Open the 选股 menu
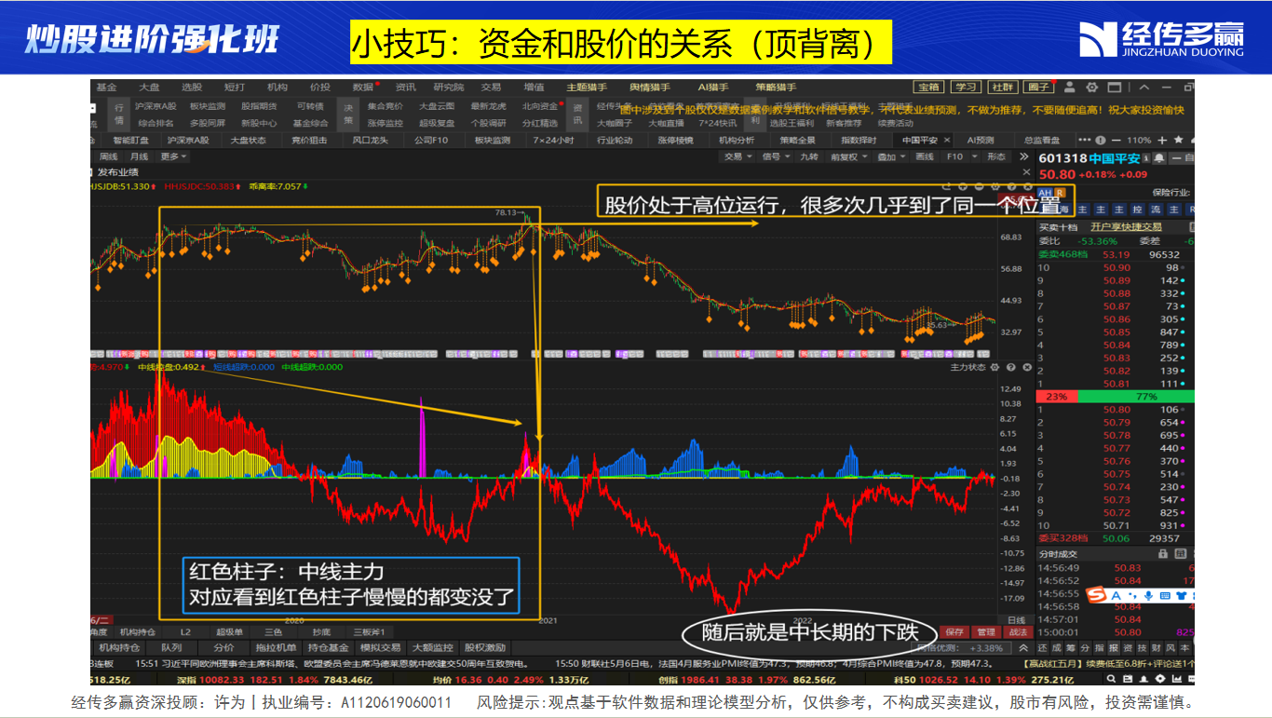The image size is (1272, 718). click(192, 87)
